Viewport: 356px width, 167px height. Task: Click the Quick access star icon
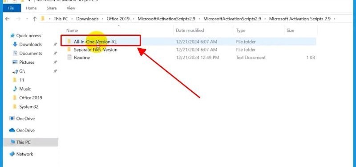12,35
